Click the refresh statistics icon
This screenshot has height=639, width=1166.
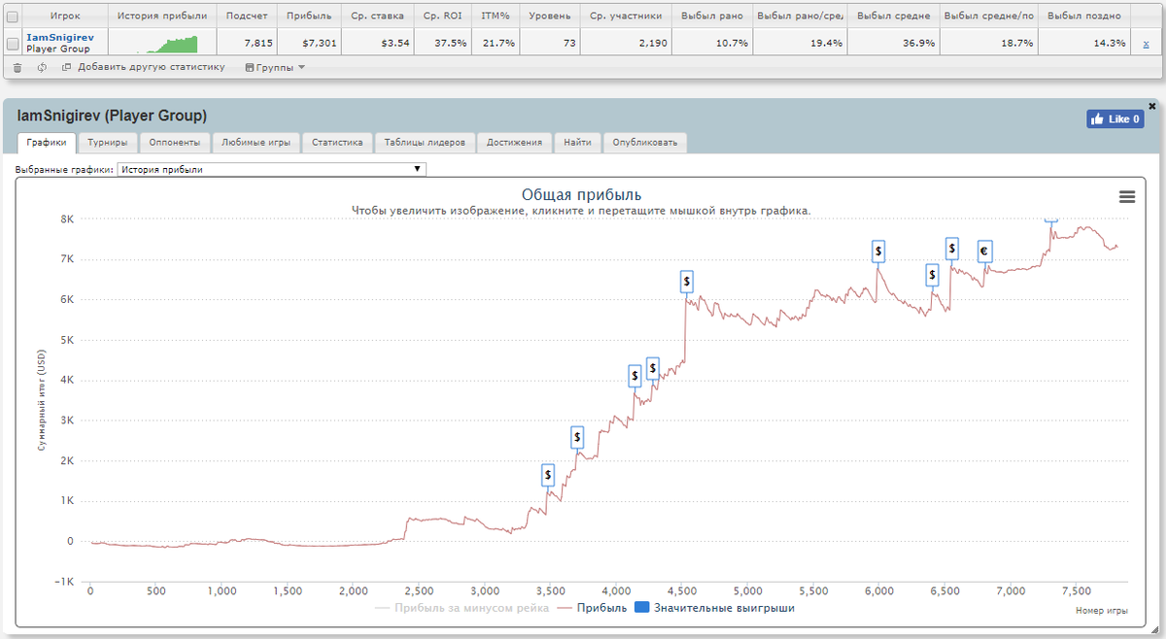point(42,67)
